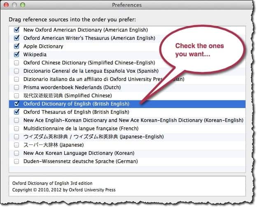257x207 pixels.
Task: Uncheck Oxford American Writer's Thesaurus checkbox
Action: click(16, 38)
